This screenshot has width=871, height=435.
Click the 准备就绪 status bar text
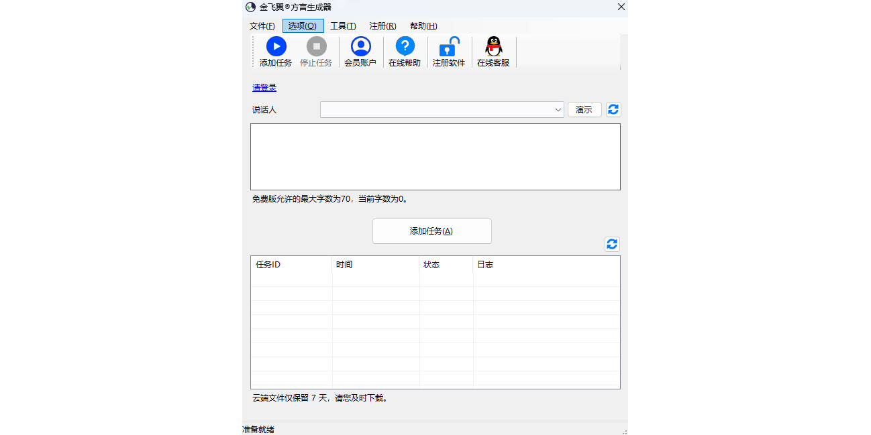[x=258, y=430]
